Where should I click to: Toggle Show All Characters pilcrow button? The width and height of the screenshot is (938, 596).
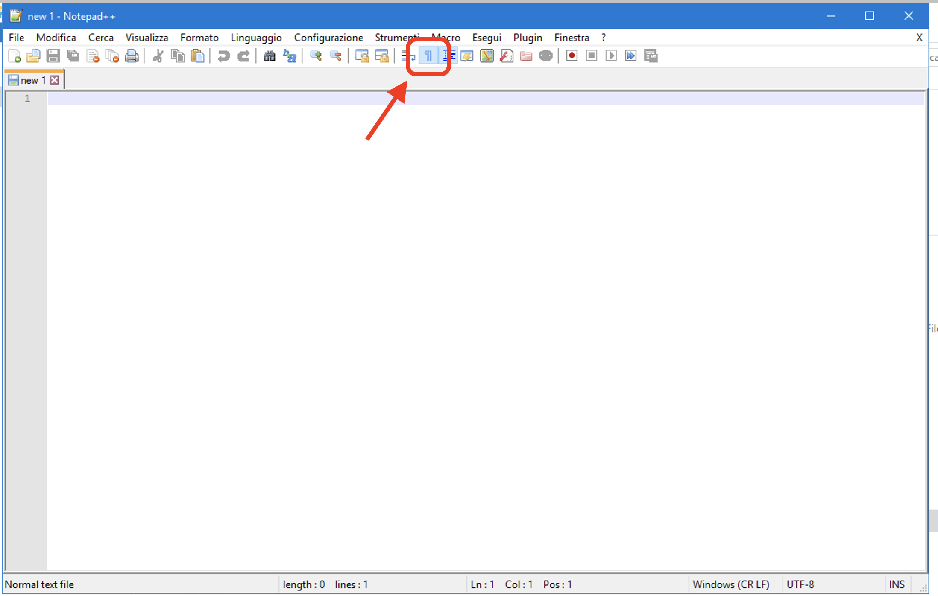click(428, 56)
